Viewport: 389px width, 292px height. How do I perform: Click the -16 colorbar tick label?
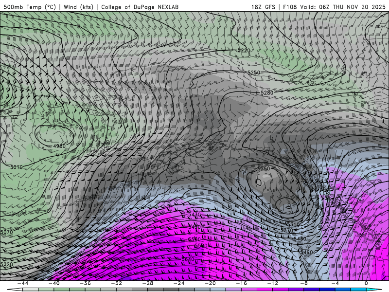[242, 283]
